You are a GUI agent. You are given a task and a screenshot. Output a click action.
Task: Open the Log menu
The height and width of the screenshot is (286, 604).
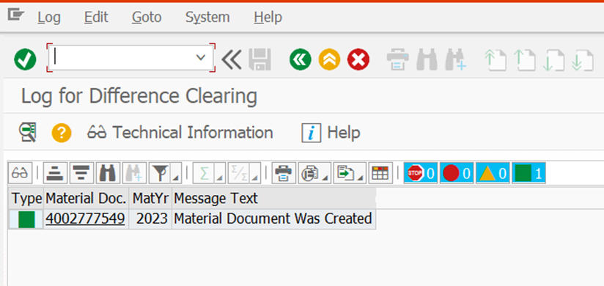49,18
